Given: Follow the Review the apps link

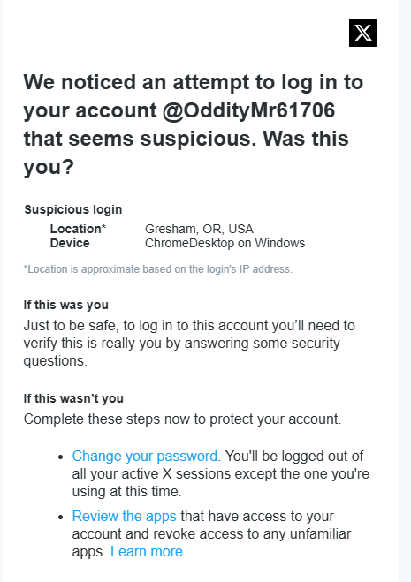Looking at the screenshot, I should coord(124,517).
